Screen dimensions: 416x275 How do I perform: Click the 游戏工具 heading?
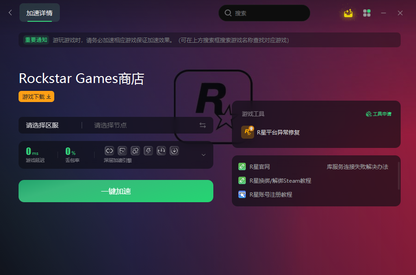[253, 114]
